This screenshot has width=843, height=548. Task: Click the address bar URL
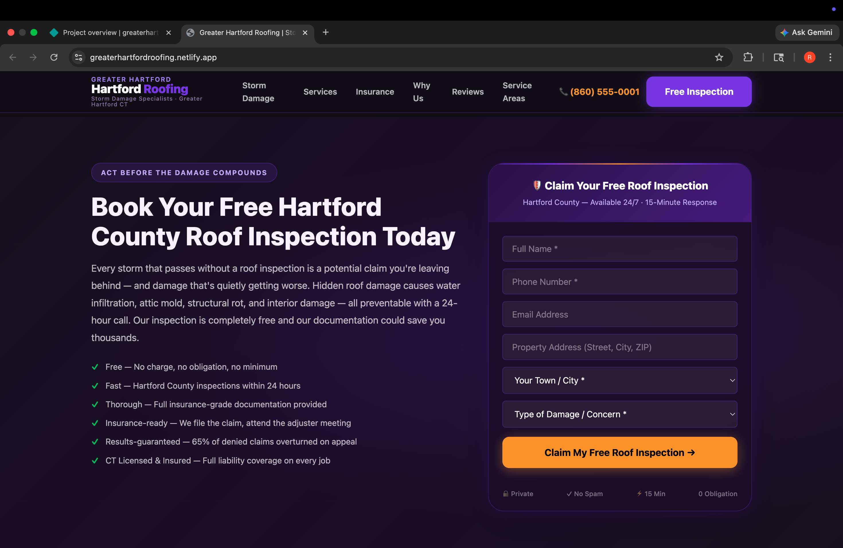(x=153, y=57)
